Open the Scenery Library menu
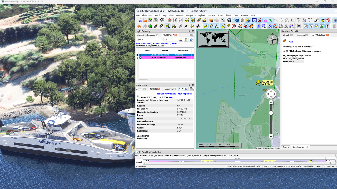 (224, 15)
